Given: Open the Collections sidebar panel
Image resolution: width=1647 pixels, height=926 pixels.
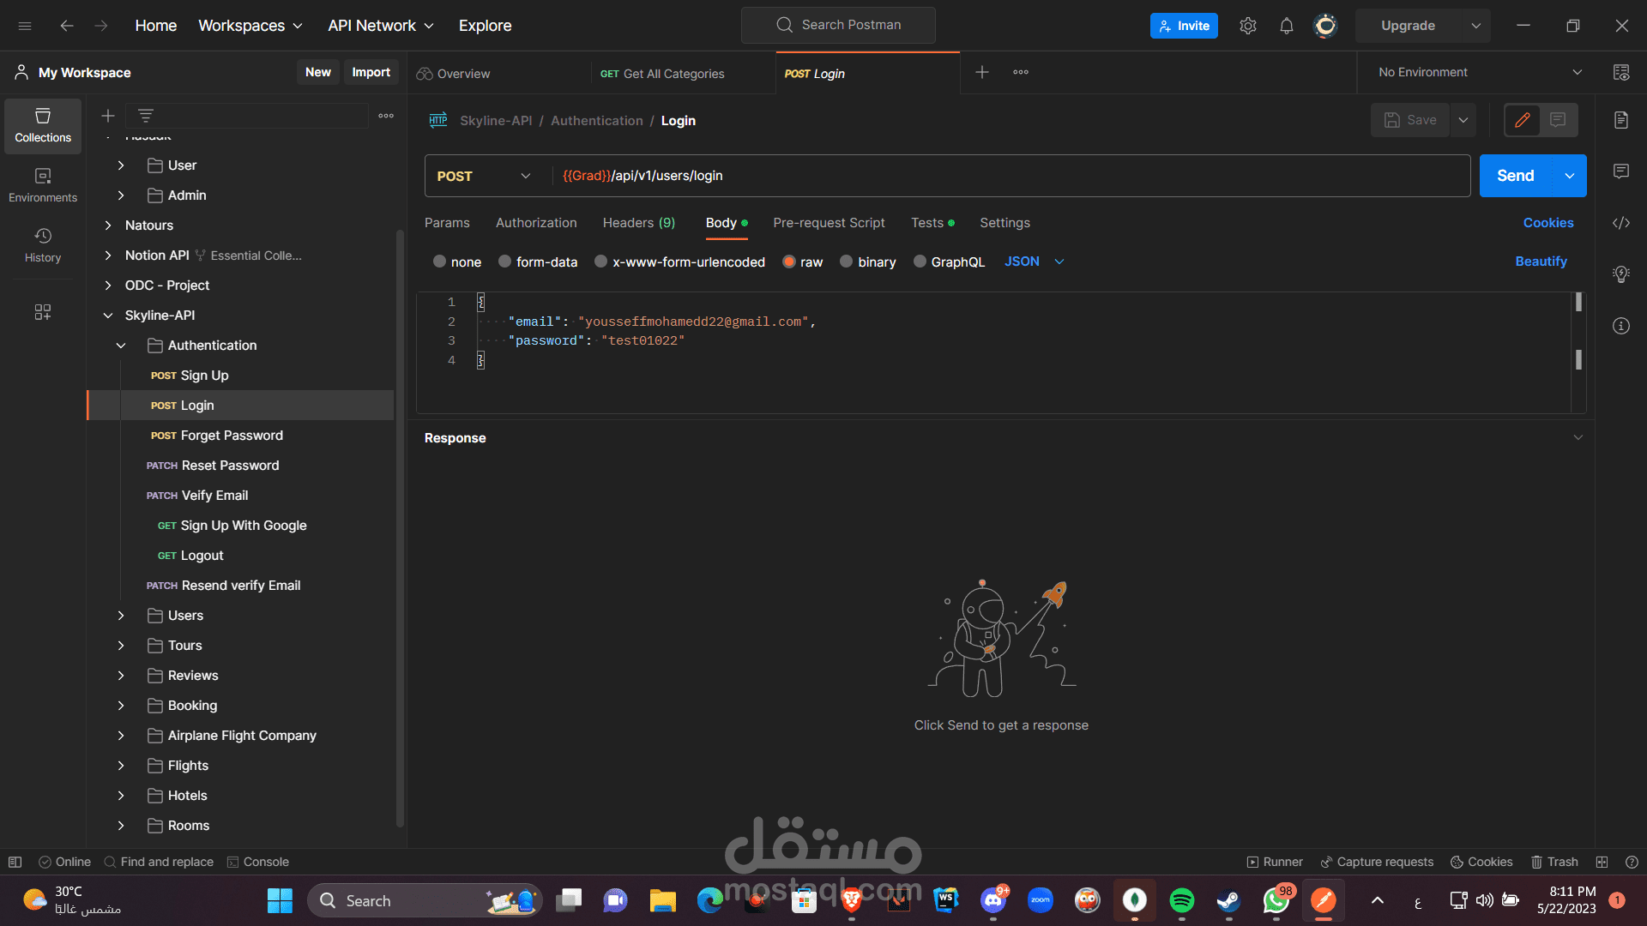Looking at the screenshot, I should pos(43,125).
